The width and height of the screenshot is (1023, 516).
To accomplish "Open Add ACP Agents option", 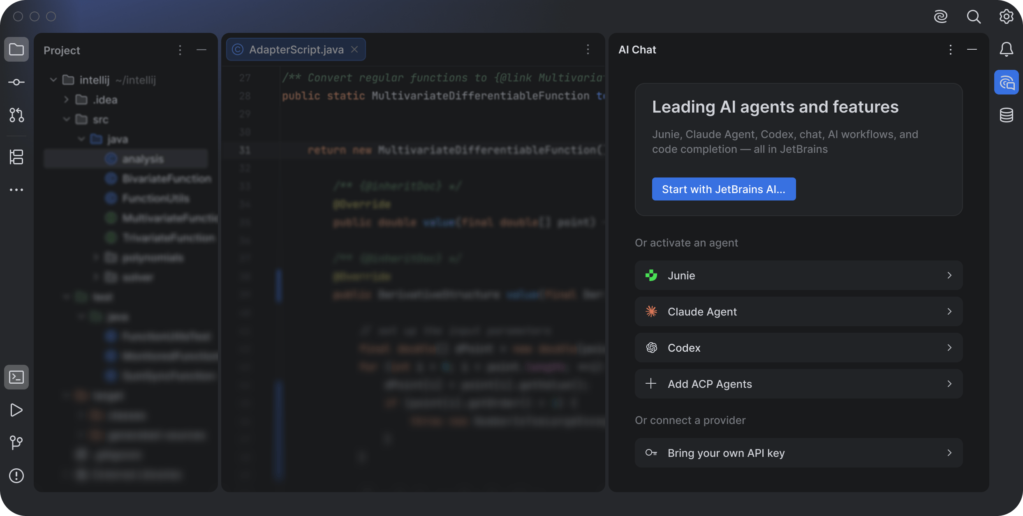I will 798,384.
